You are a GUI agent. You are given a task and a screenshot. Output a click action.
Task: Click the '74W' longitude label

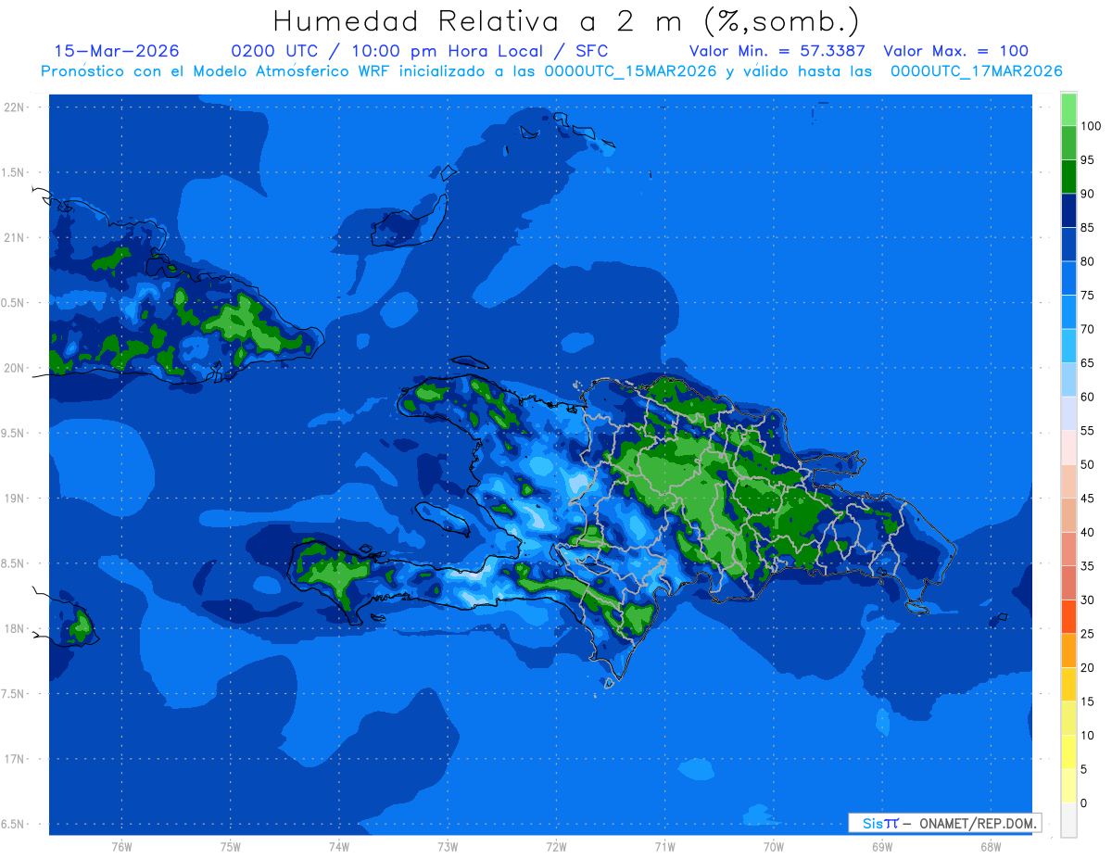(339, 847)
